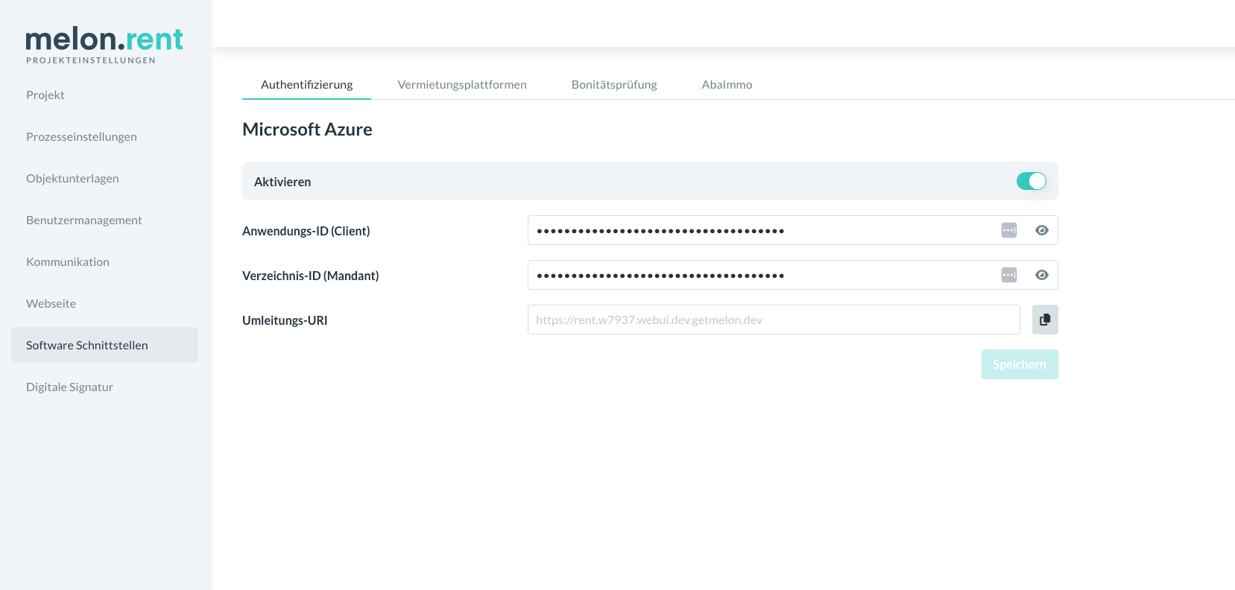Open the Bonitätsprüfung tab
The height and width of the screenshot is (590, 1235).
click(x=614, y=84)
